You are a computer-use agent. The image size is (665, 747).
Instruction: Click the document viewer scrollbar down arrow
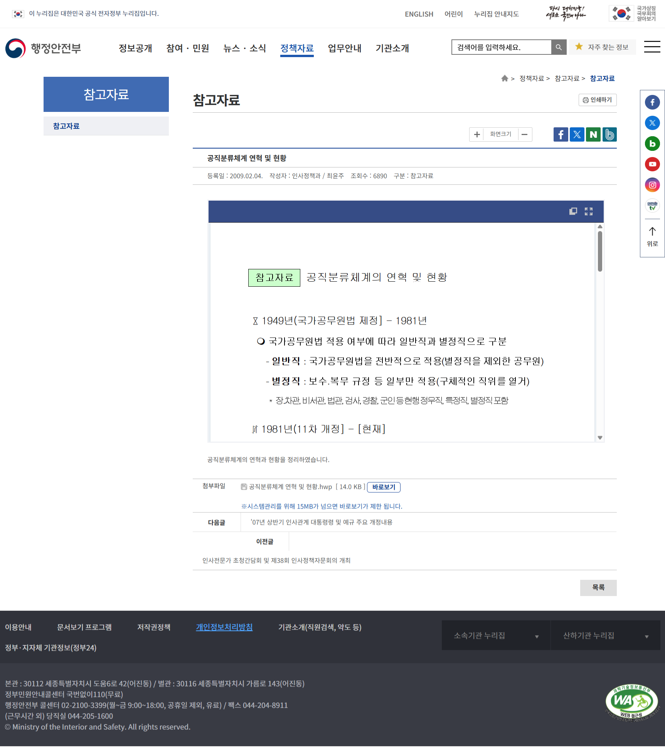[x=600, y=438]
